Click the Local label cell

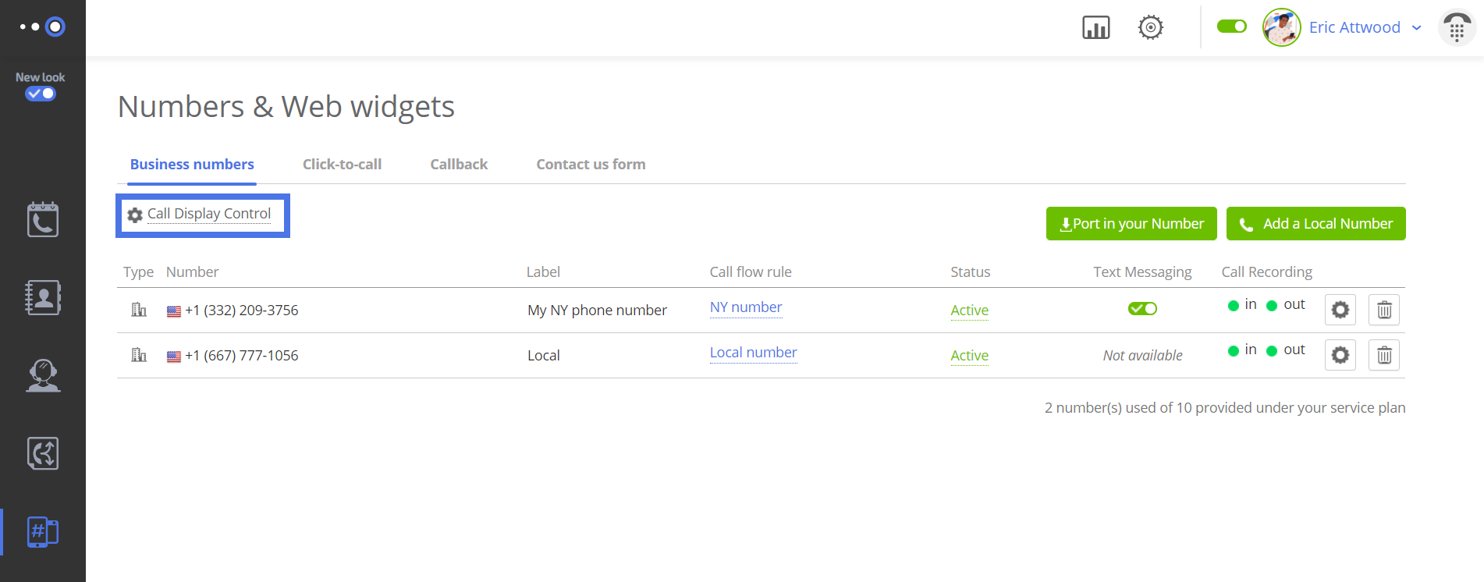543,356
